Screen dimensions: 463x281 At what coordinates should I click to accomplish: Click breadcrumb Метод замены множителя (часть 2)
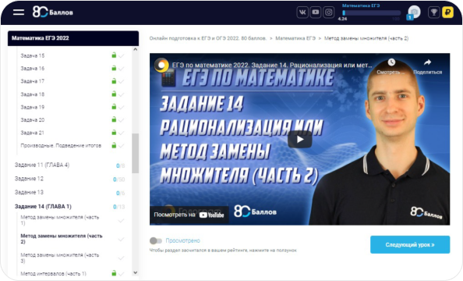(x=366, y=38)
